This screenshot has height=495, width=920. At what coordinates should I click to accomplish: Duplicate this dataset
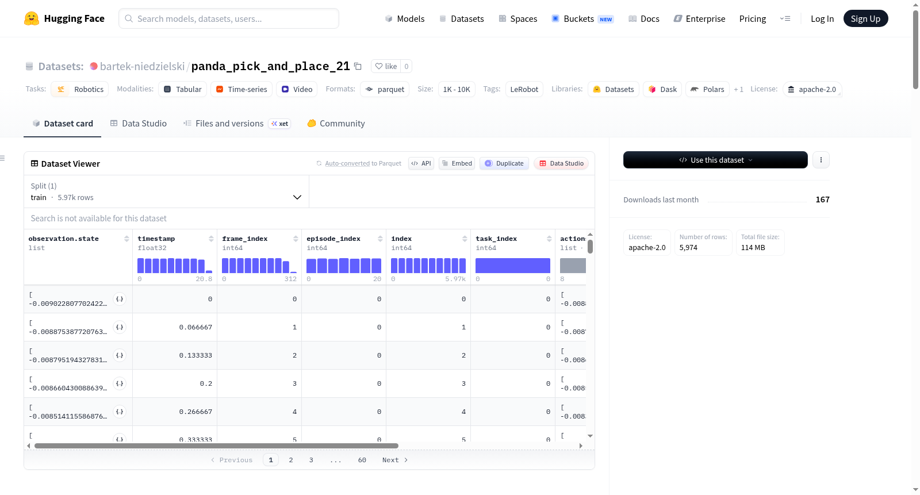[504, 163]
